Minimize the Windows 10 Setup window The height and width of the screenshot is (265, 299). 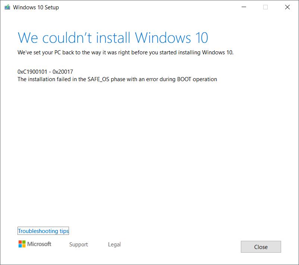point(244,7)
